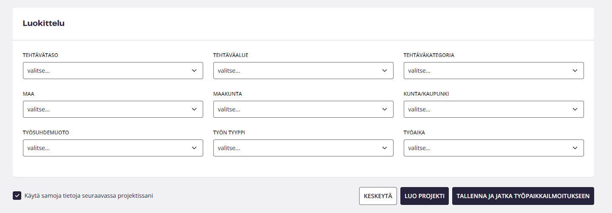Choose Kunta/Kaupunki from dropdown
This screenshot has width=612, height=213.
(493, 109)
